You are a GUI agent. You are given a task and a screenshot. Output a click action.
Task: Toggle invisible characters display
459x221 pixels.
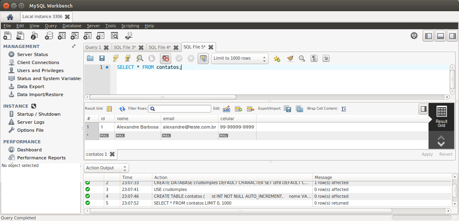pyautogui.click(x=314, y=58)
